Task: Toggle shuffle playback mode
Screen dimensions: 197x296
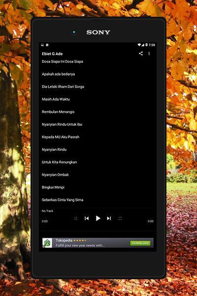Action: 75,219
